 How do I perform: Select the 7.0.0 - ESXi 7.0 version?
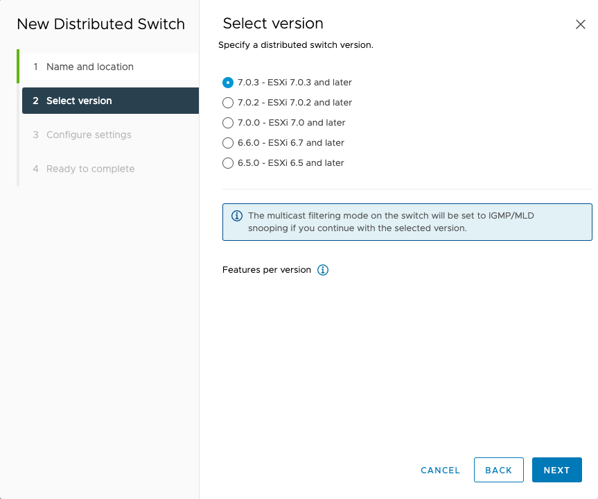coord(228,123)
